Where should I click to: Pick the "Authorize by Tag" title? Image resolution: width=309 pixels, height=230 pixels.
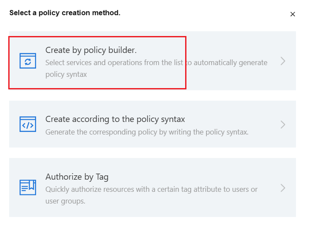click(77, 177)
